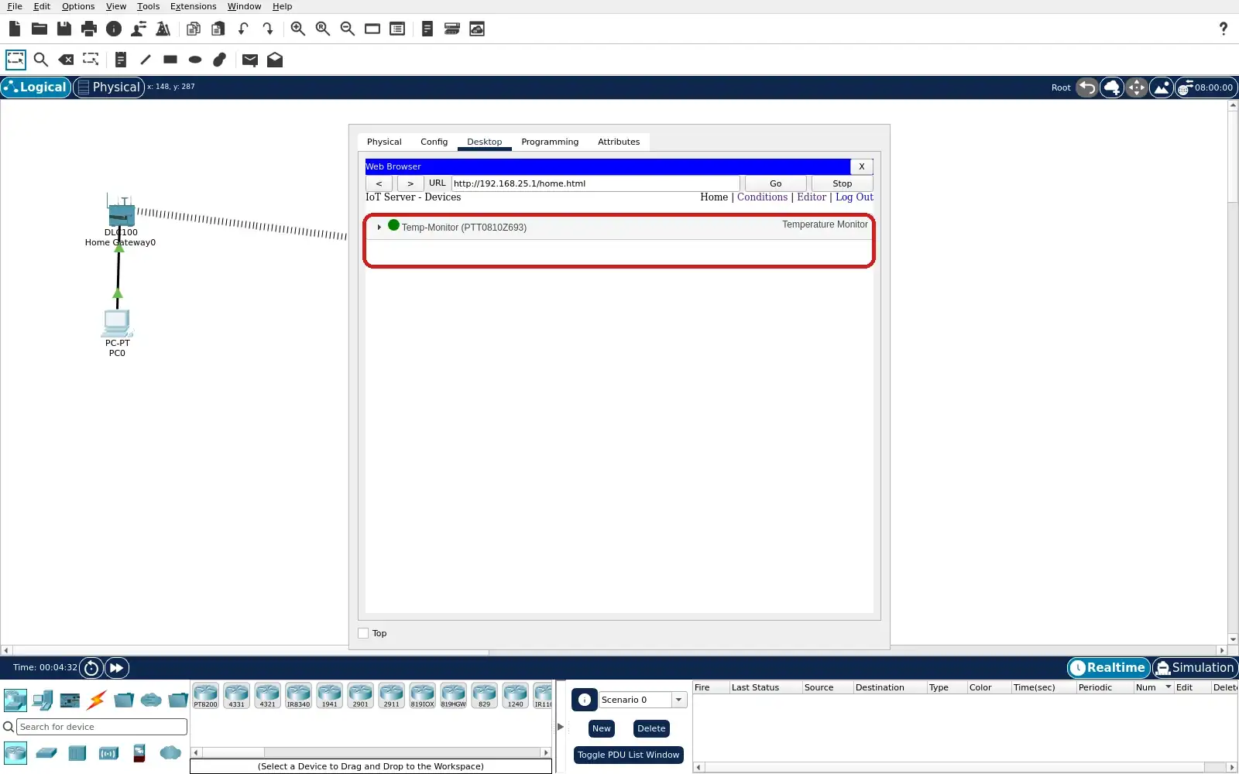This screenshot has width=1239, height=774.
Task: Select the Connections lightning bolt category
Action: [x=97, y=700]
